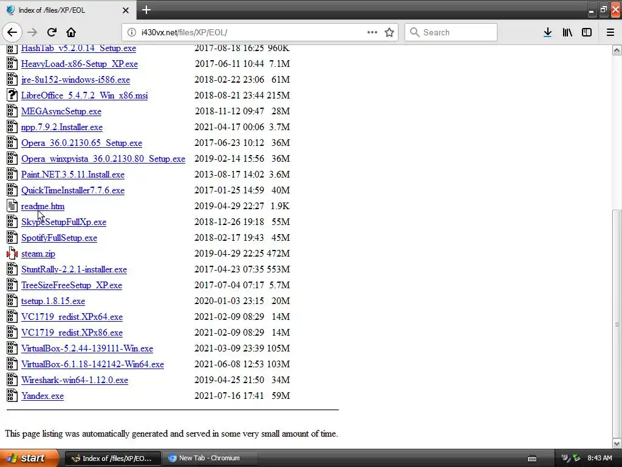Click file icon next to steam.zip
This screenshot has width=622, height=467.
click(x=12, y=254)
